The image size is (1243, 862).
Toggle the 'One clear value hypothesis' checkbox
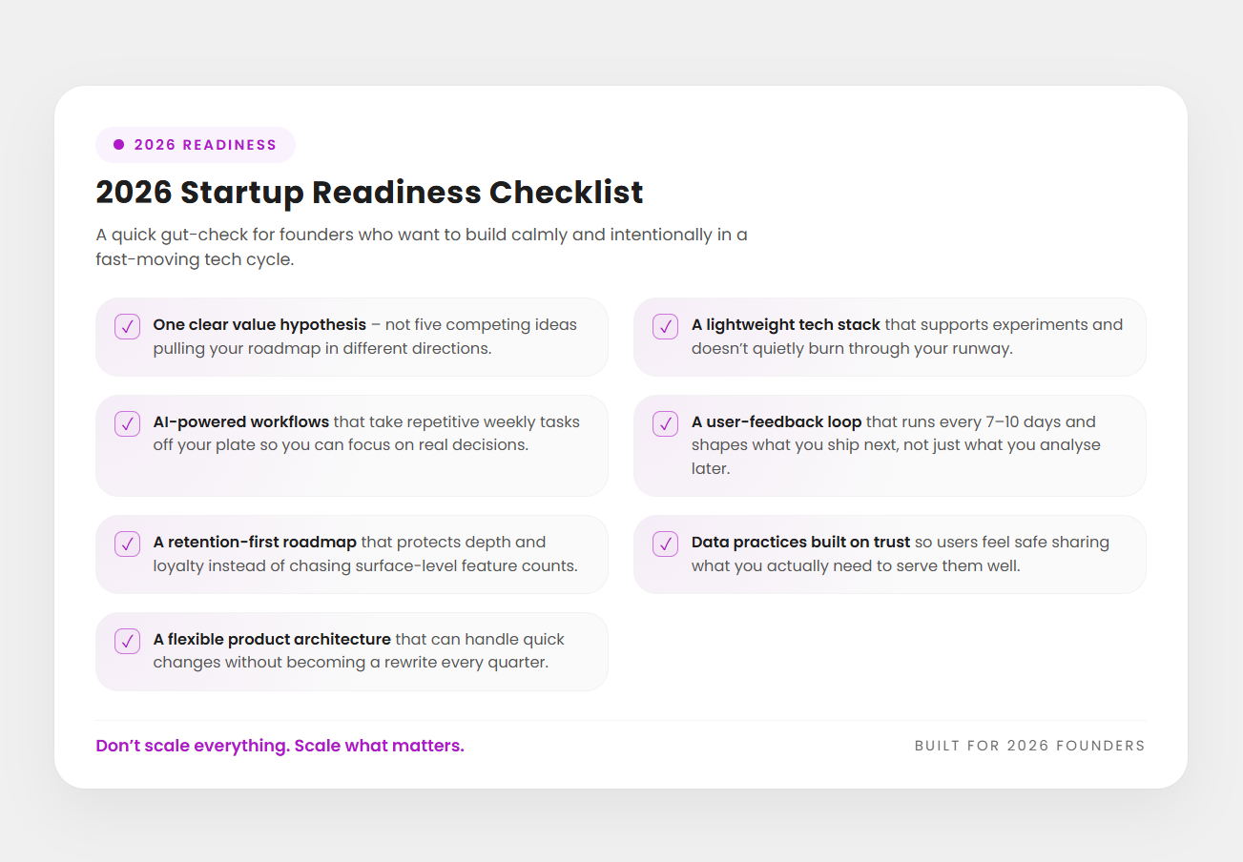click(128, 326)
